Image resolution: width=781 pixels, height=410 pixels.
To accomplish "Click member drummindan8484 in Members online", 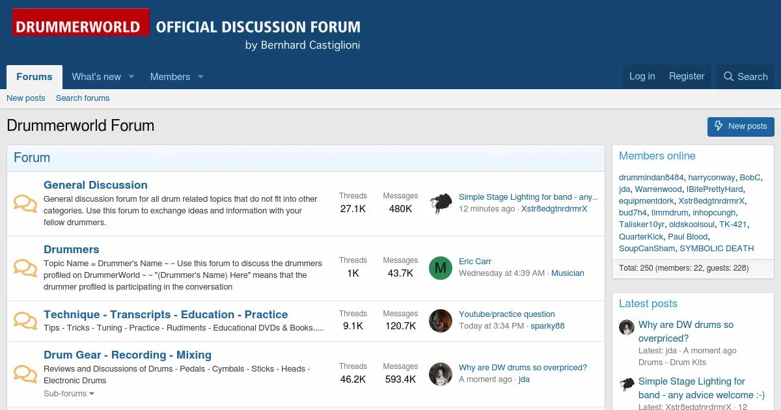I will coord(651,178).
